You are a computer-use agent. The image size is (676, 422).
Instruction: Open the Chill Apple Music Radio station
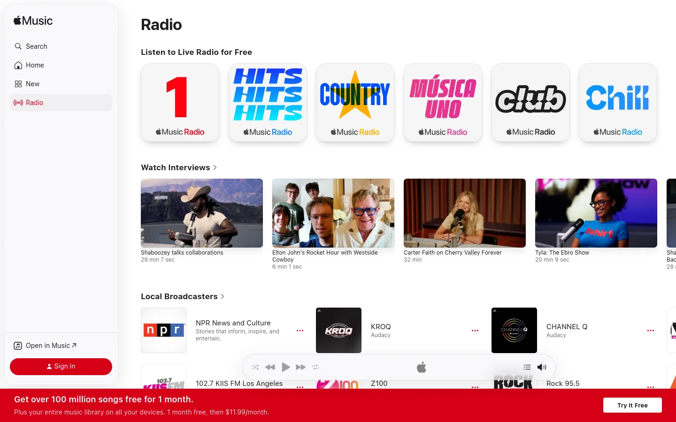click(618, 102)
